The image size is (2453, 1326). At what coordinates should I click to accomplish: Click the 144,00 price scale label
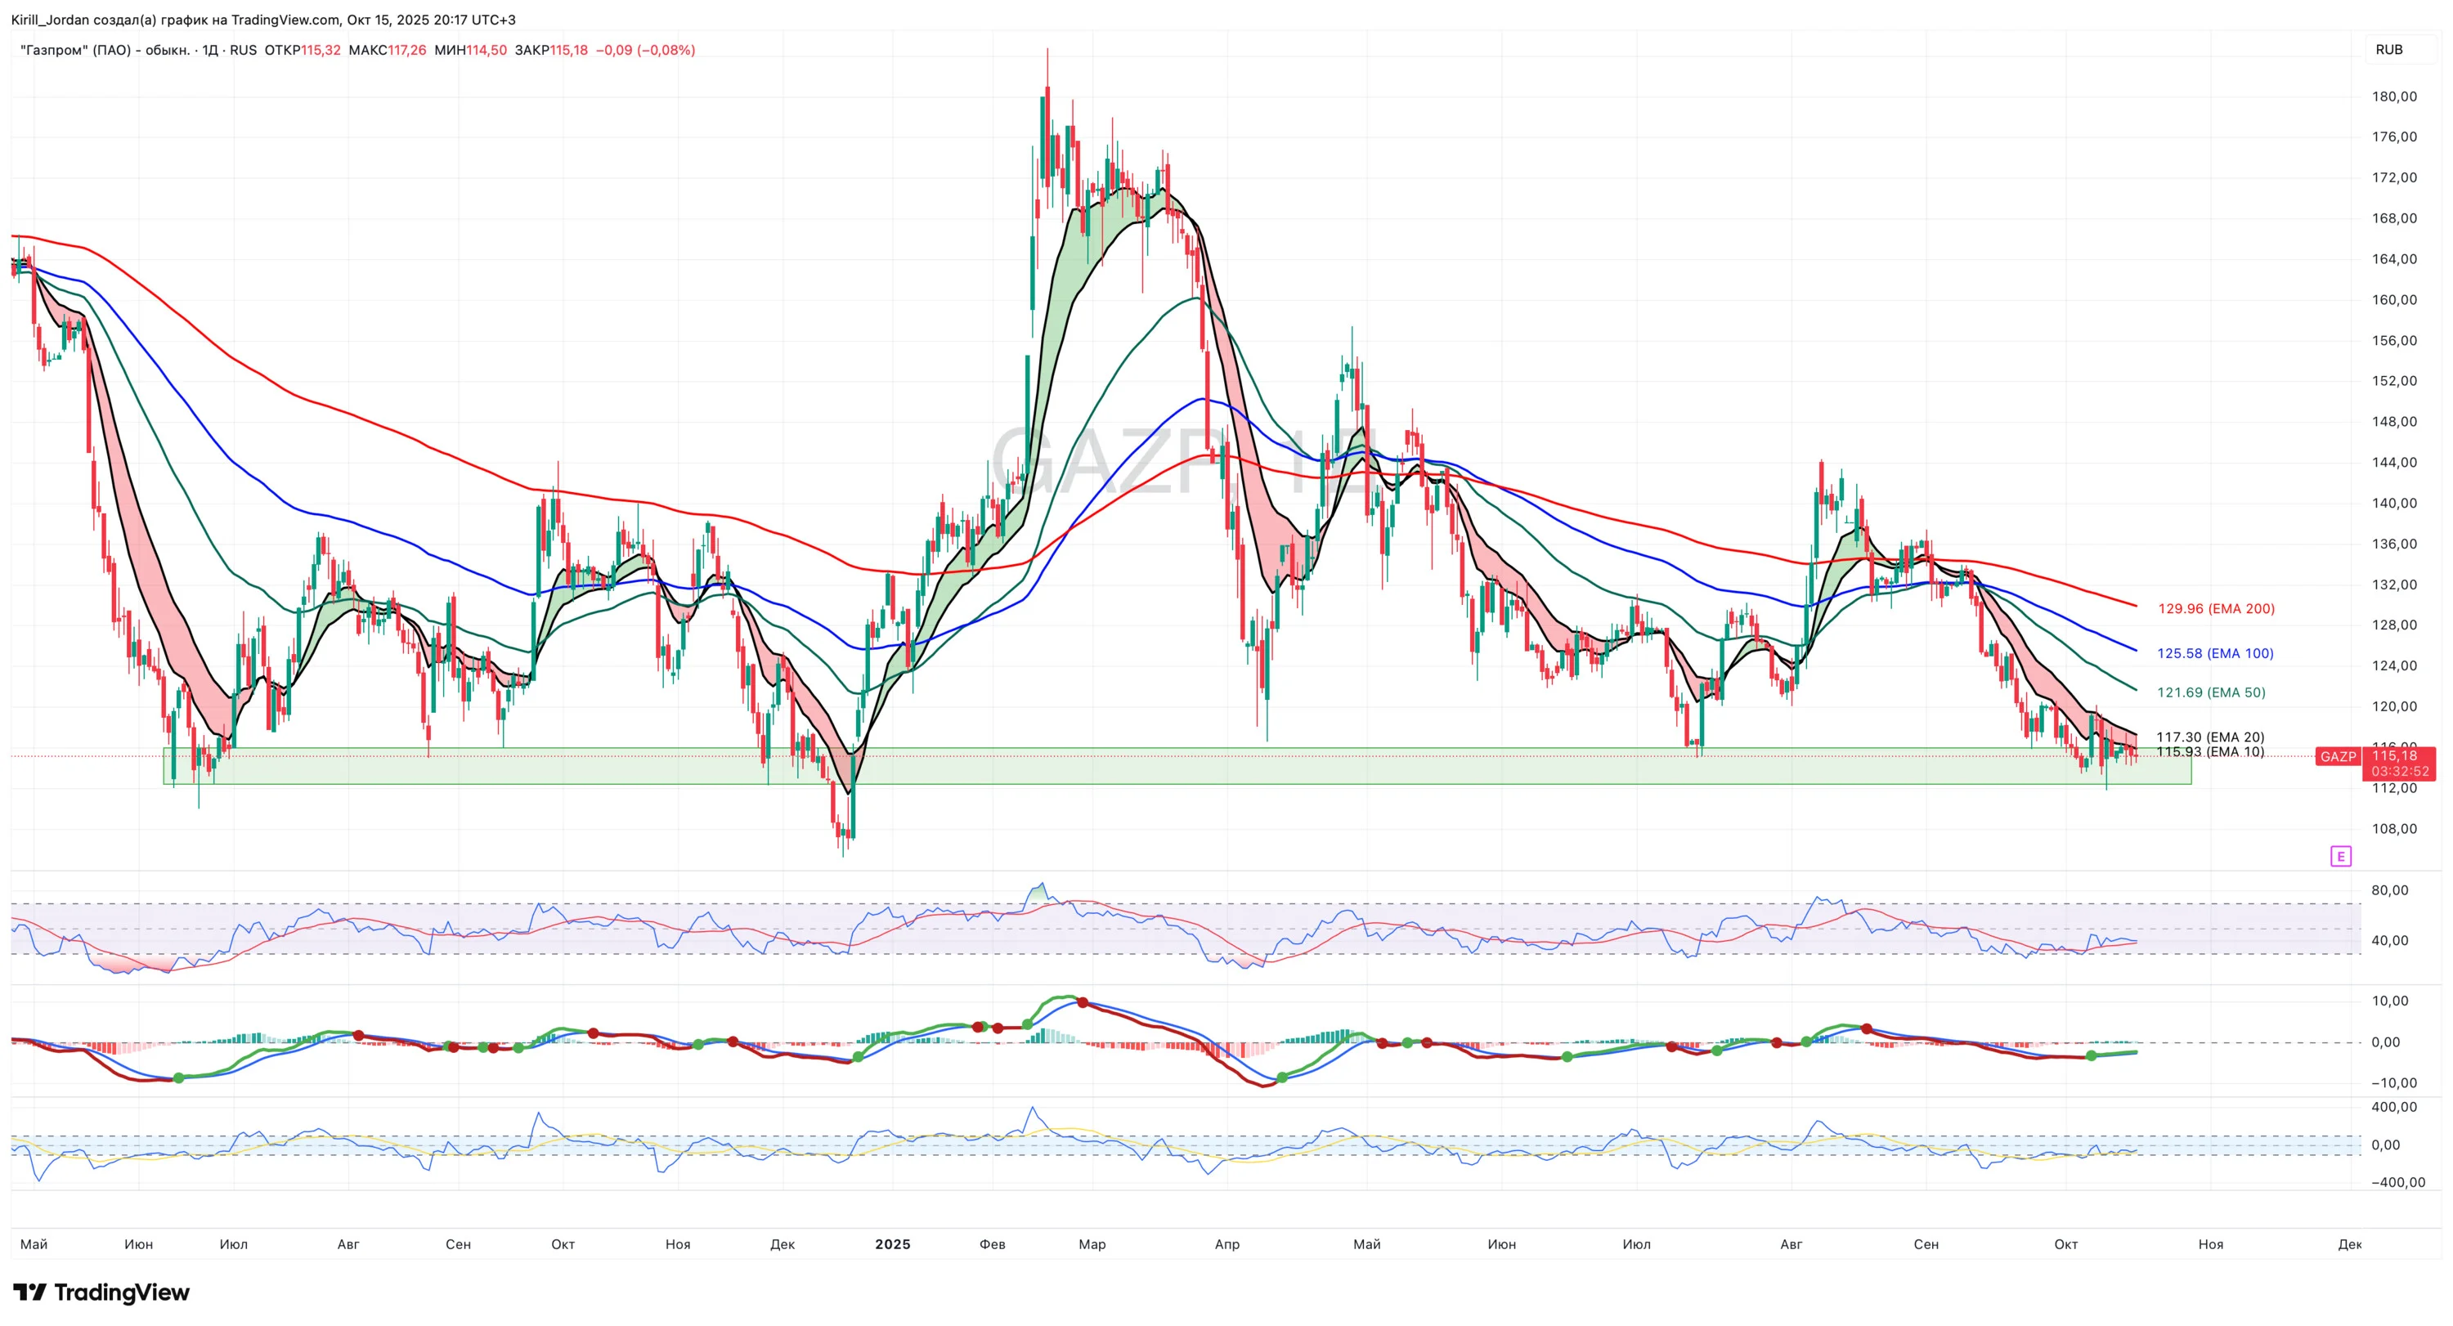(2394, 463)
